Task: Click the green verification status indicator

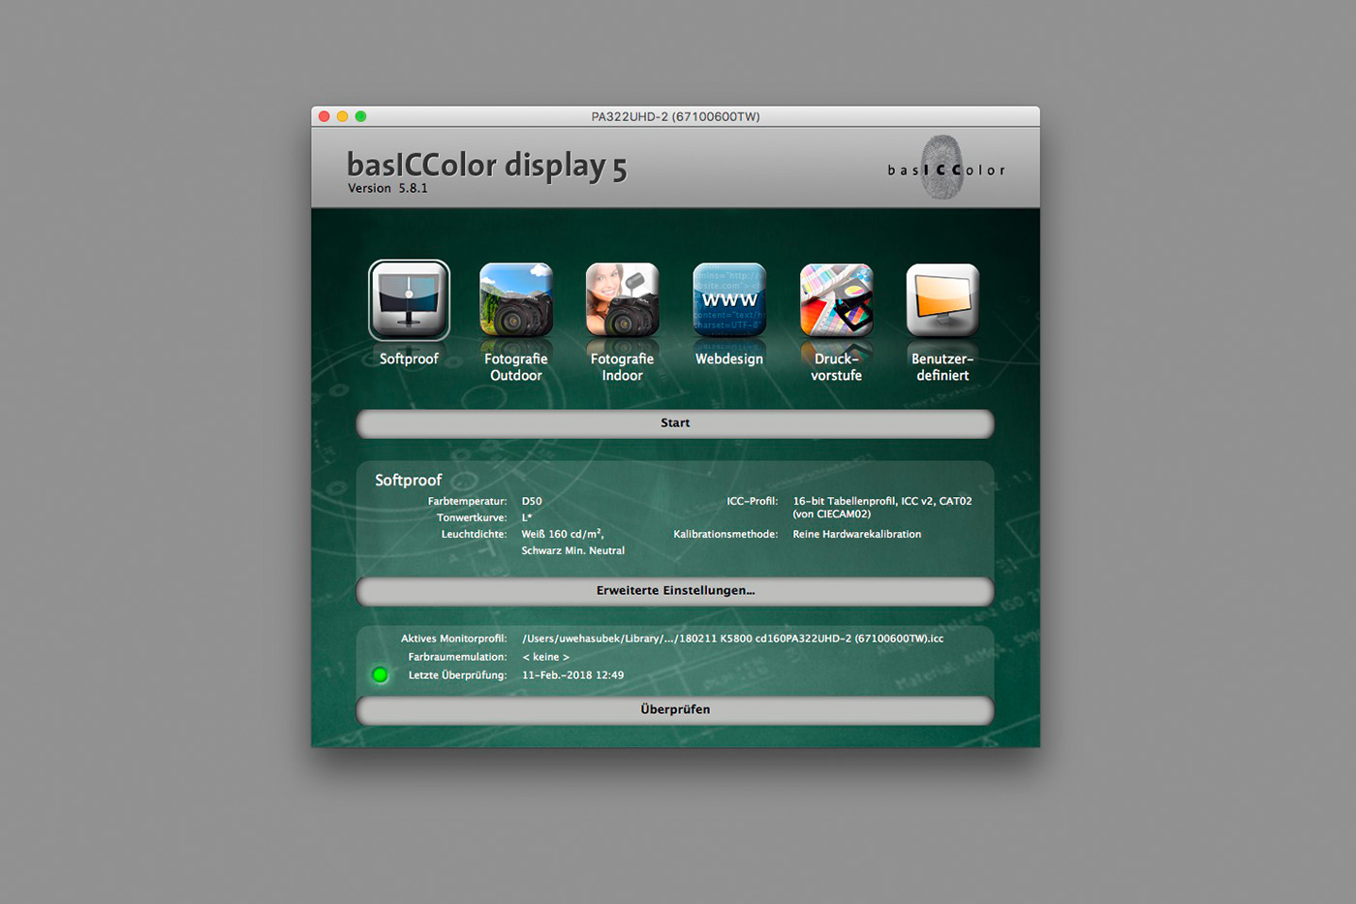Action: (x=381, y=675)
